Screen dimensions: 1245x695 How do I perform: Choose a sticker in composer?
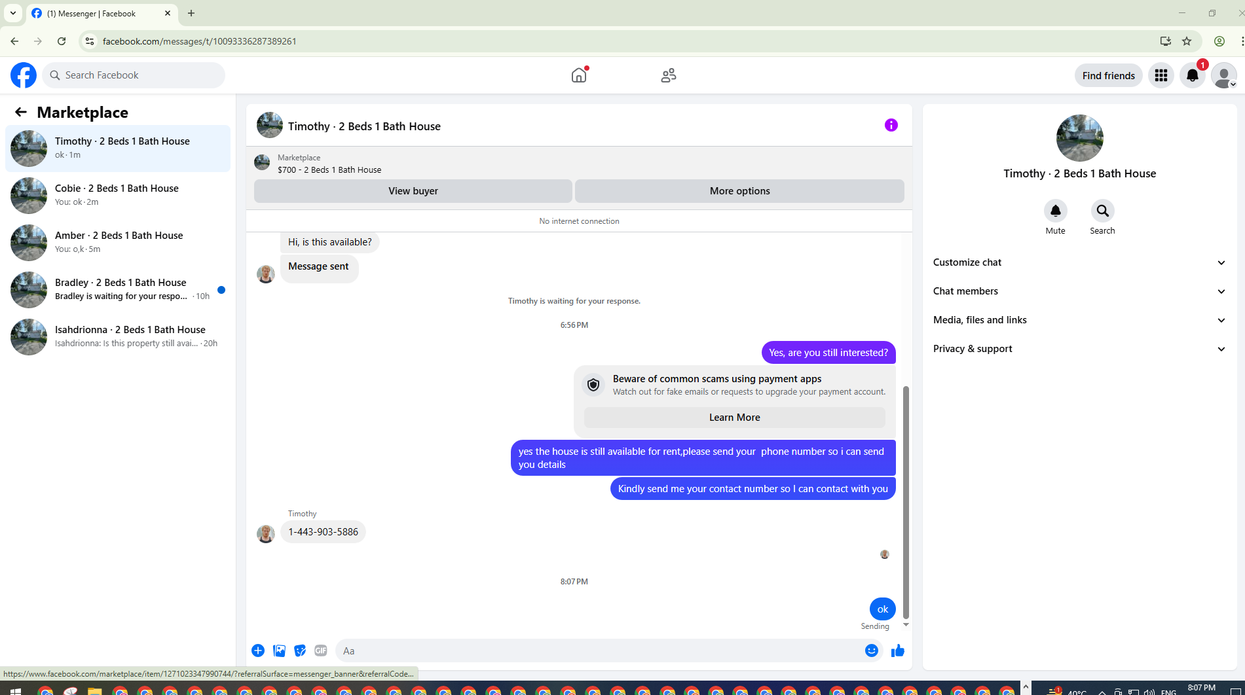click(300, 650)
